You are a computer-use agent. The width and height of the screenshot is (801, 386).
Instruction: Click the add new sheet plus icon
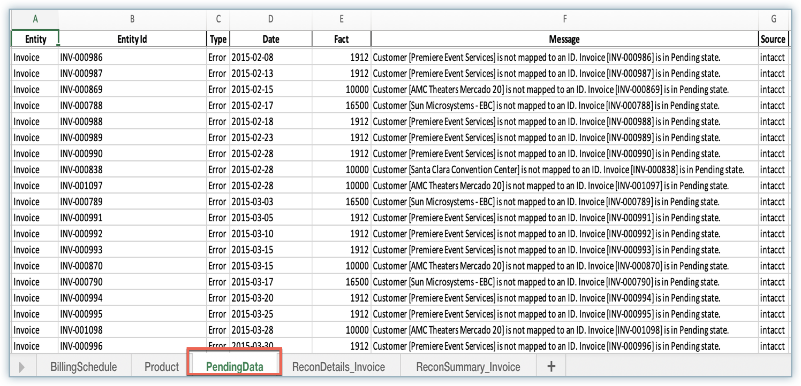[551, 366]
